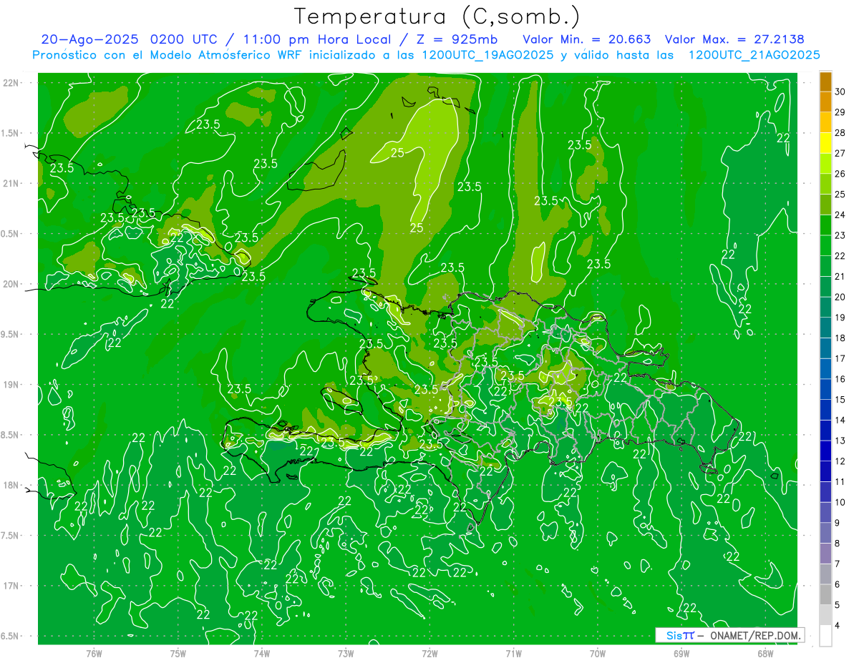Click the "20" color scale label
Screen dimensions: 859x663
coord(840,297)
